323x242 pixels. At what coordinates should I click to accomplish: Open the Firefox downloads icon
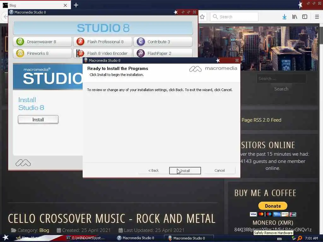[x=285, y=17]
